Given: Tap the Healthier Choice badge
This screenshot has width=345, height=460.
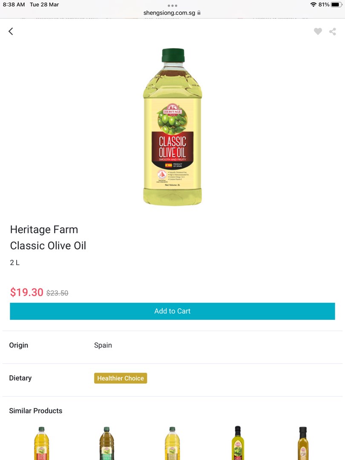Looking at the screenshot, I should tap(121, 378).
